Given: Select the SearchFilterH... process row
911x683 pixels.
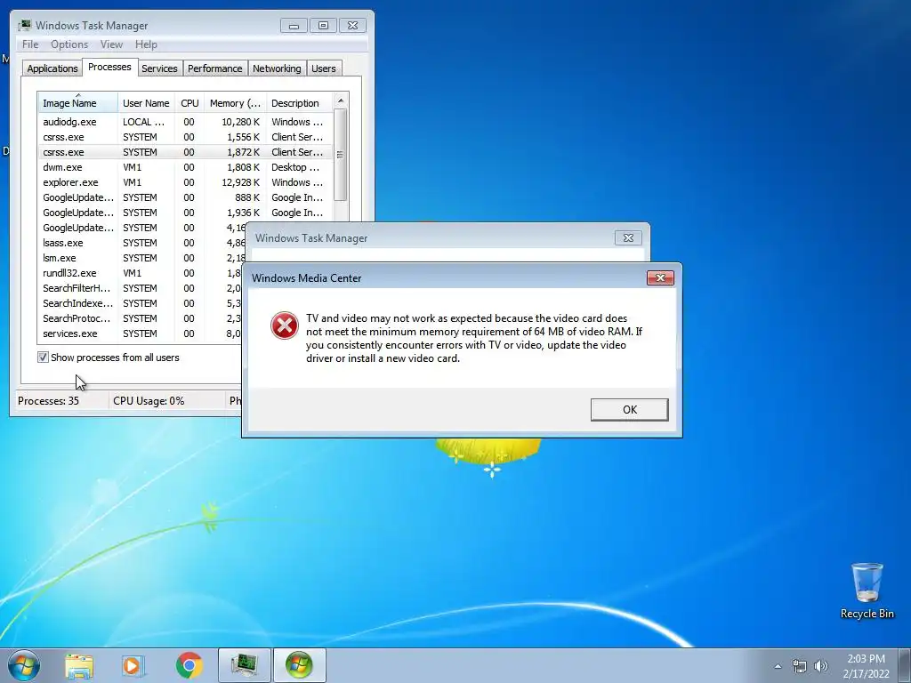Looking at the screenshot, I should [x=141, y=288].
